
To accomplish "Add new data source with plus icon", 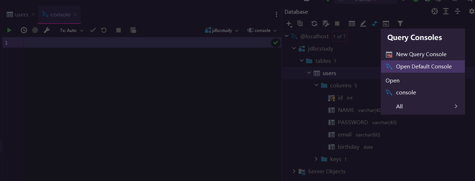I will [x=289, y=24].
